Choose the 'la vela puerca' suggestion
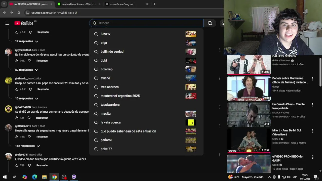This screenshot has height=181, width=322. [146, 122]
